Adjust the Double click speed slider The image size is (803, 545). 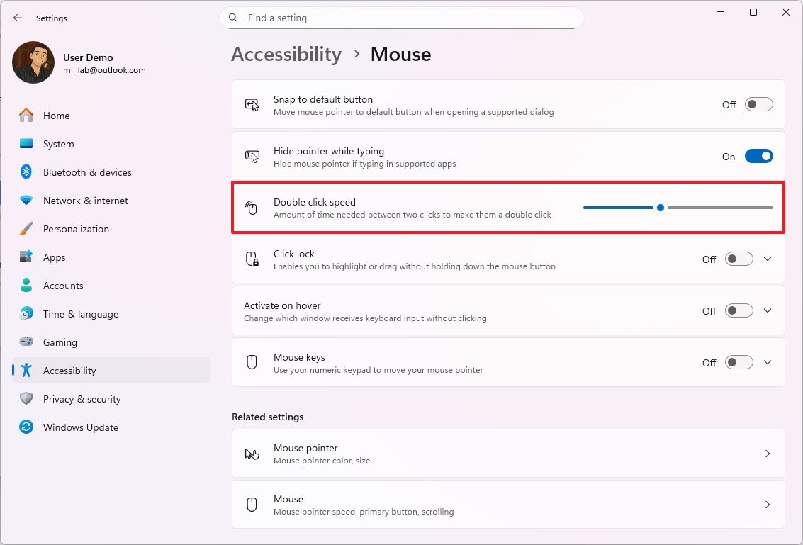(x=660, y=207)
